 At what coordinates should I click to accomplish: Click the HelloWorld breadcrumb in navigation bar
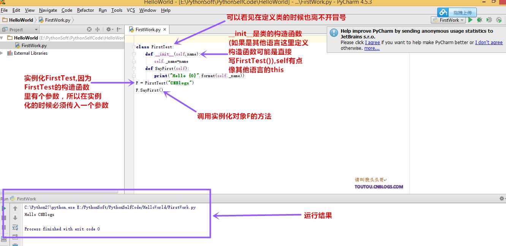pyautogui.click(x=18, y=20)
